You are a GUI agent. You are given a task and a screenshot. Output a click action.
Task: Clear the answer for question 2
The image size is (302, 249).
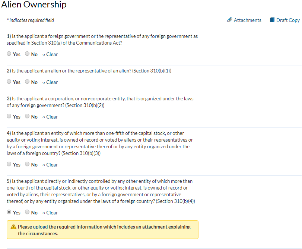click(51, 82)
